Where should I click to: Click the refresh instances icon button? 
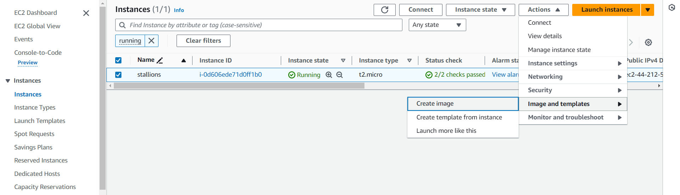click(x=384, y=10)
